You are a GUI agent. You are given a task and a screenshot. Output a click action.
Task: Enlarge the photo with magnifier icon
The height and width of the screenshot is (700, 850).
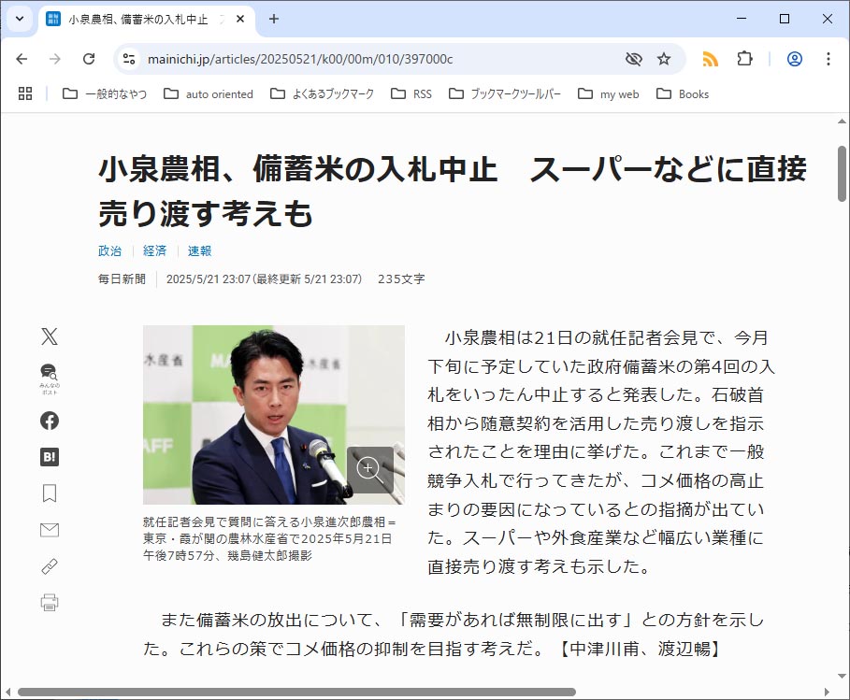click(370, 470)
